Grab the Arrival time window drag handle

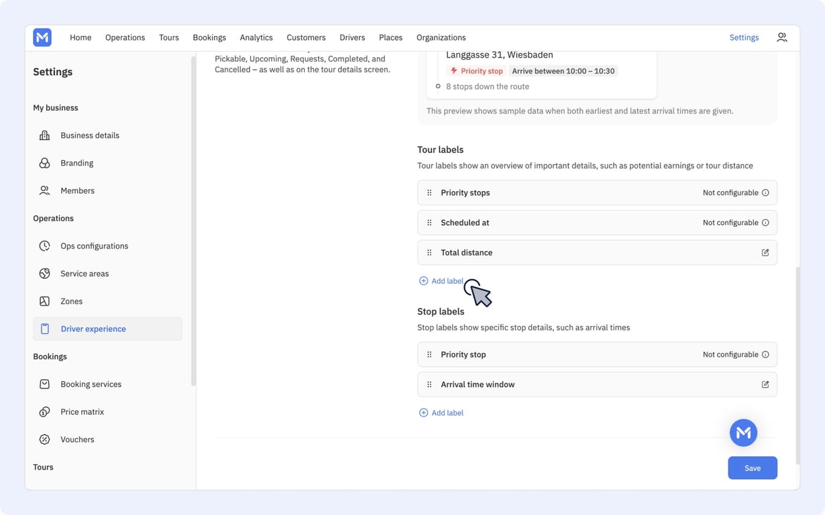click(429, 384)
